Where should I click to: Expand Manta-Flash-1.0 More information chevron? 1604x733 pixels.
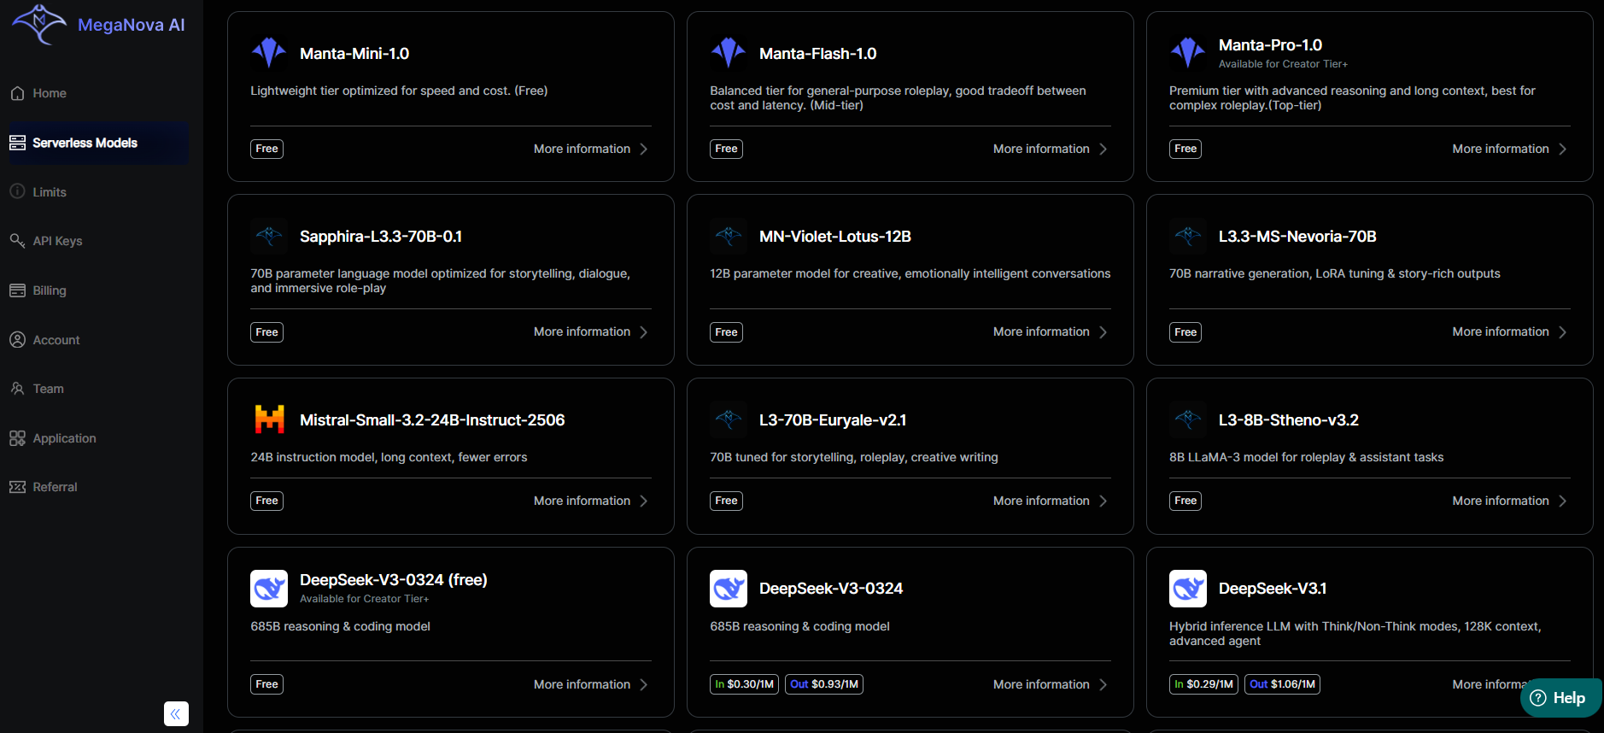point(1103,149)
